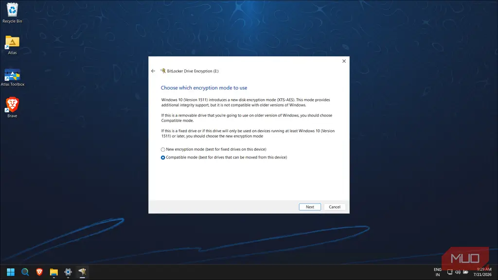Select Compatible mode radio button

(163, 157)
